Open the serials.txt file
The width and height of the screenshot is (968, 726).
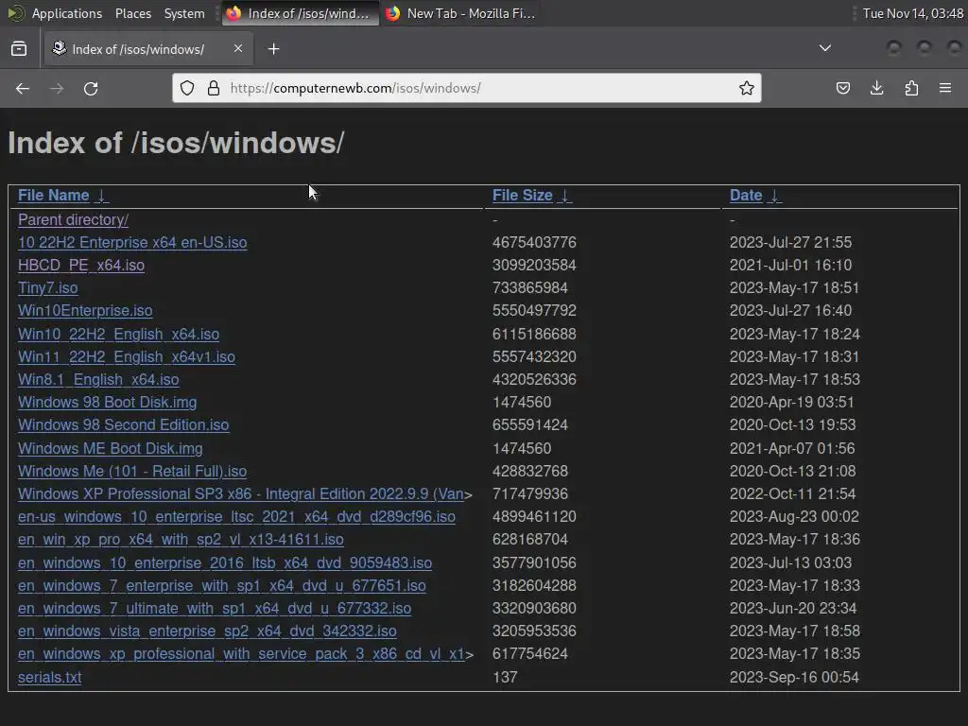point(49,677)
